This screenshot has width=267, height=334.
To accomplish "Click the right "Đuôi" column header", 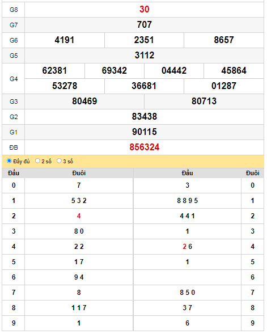I will pyautogui.click(x=252, y=173).
